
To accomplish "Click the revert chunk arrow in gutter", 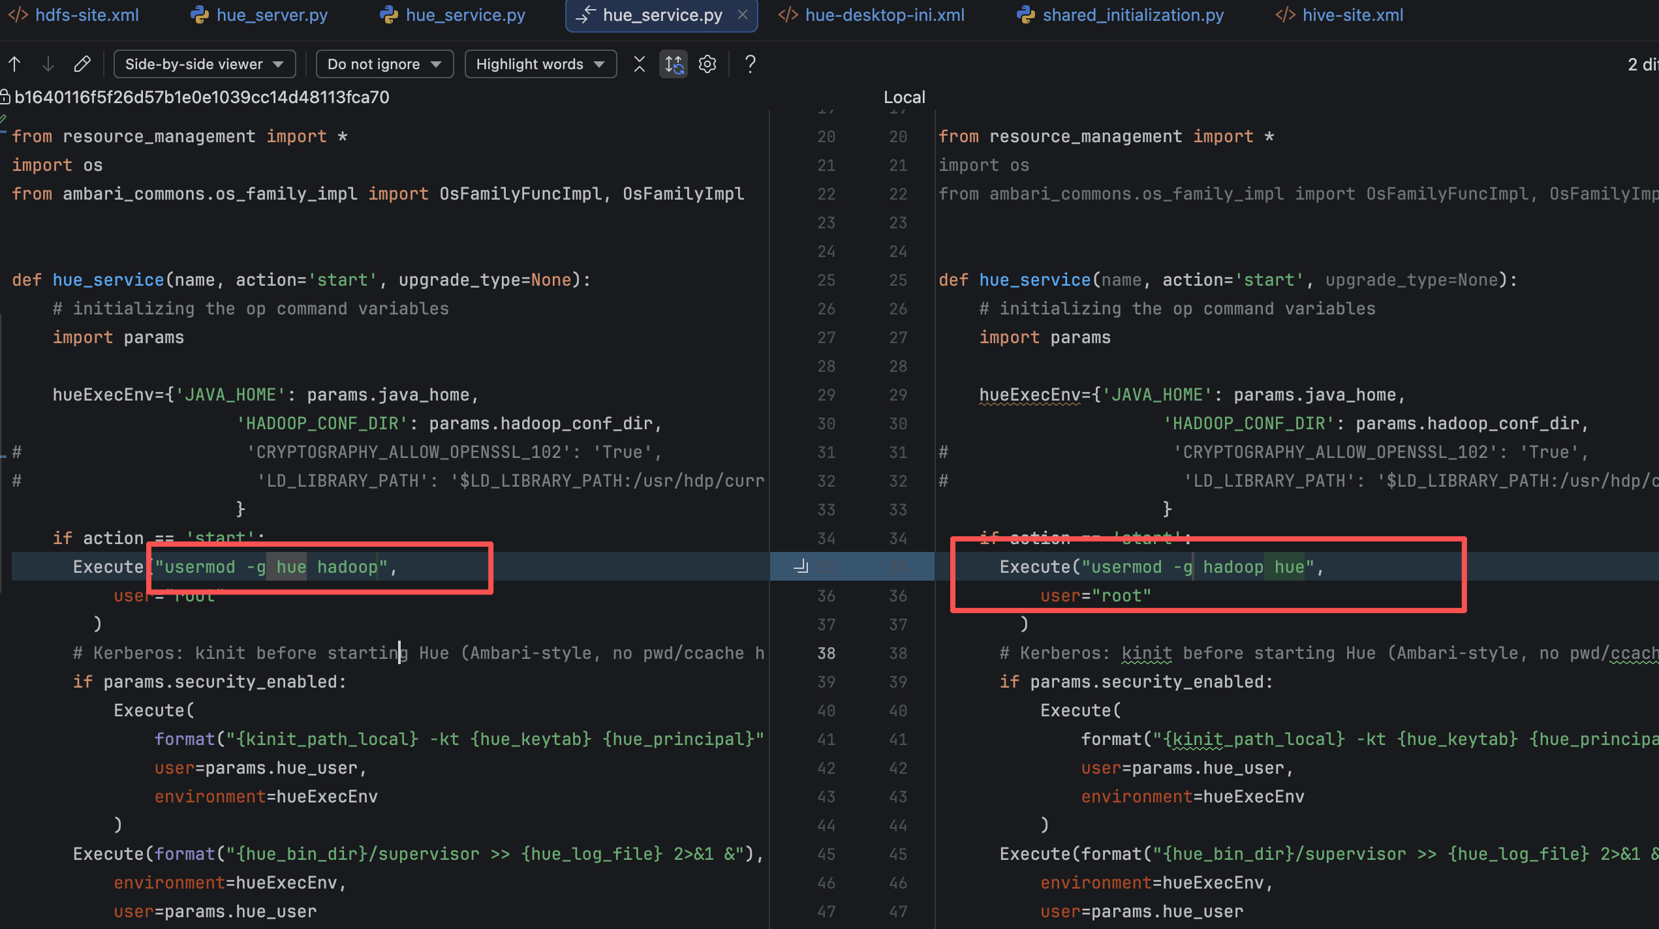I will point(801,567).
